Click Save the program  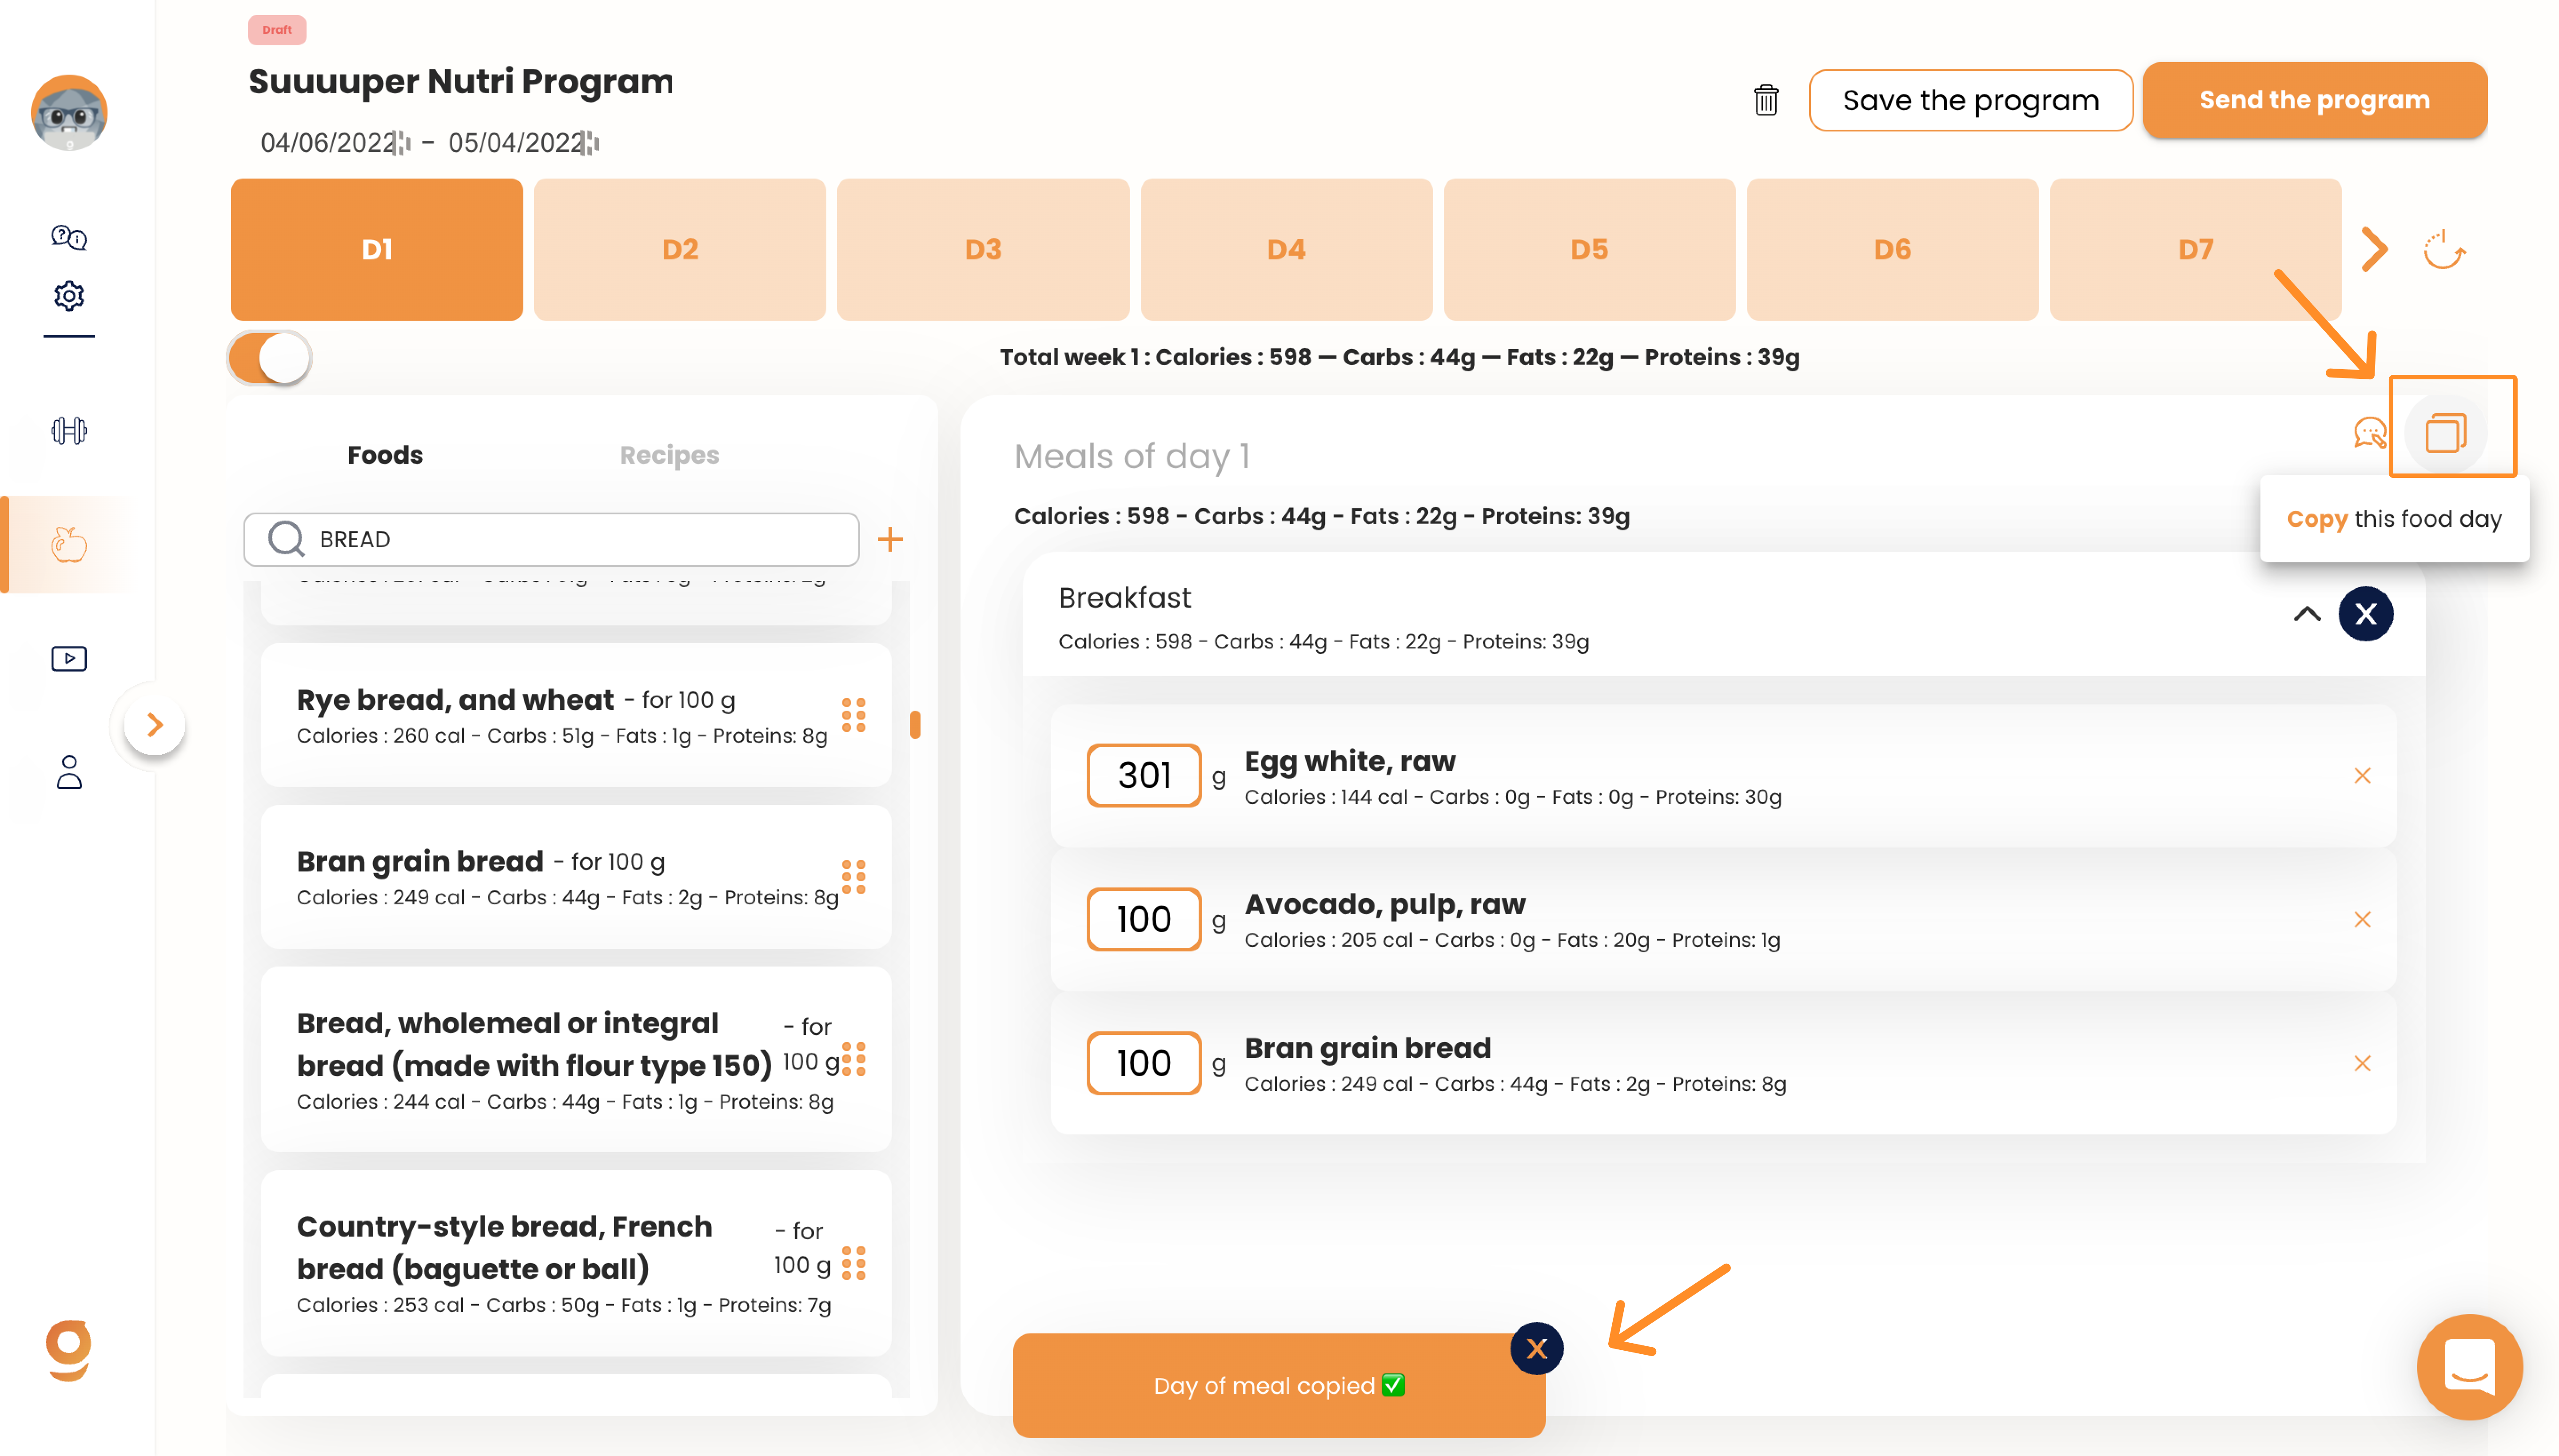pos(1970,100)
